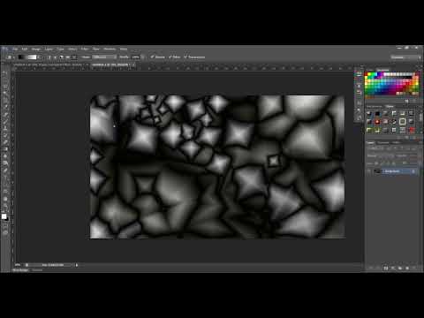Viewport: 424px width, 318px height.
Task: Choose Diamond gradient type
Action: [x=73, y=57]
